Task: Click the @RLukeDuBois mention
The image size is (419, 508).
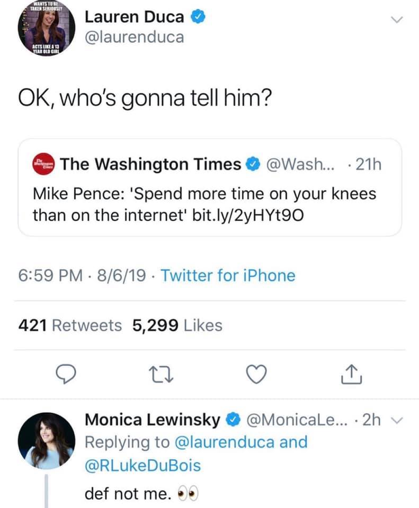Action: tap(143, 466)
